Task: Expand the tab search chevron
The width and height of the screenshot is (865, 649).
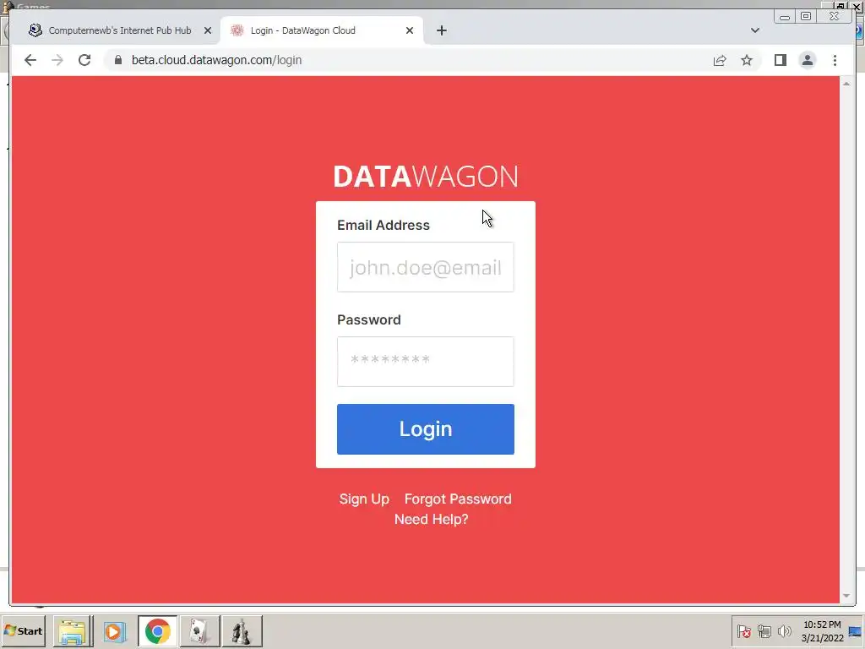Action: pyautogui.click(x=754, y=30)
